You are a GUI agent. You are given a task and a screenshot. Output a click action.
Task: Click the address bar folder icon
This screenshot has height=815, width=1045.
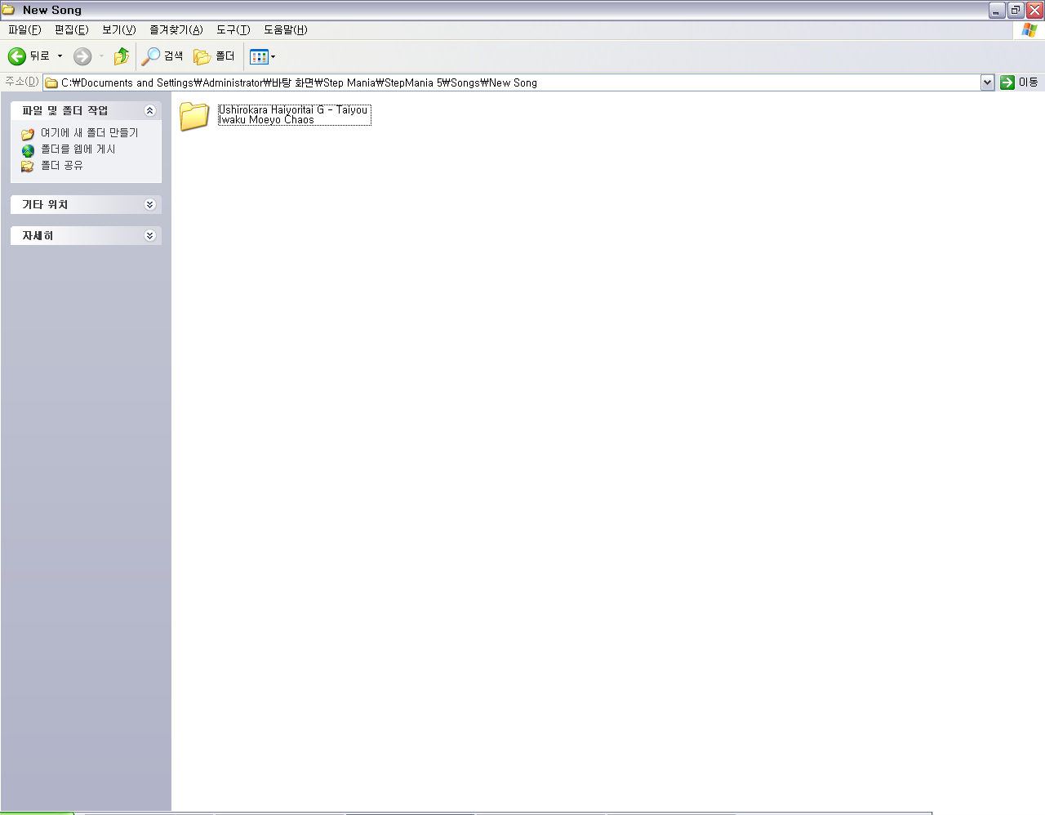51,82
